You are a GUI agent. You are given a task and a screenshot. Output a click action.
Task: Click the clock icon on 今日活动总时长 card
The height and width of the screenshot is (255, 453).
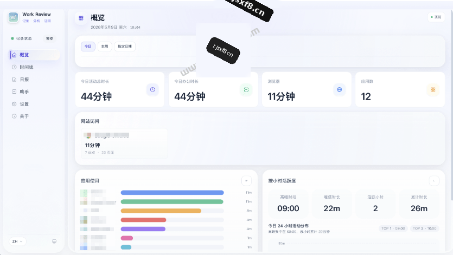152,90
